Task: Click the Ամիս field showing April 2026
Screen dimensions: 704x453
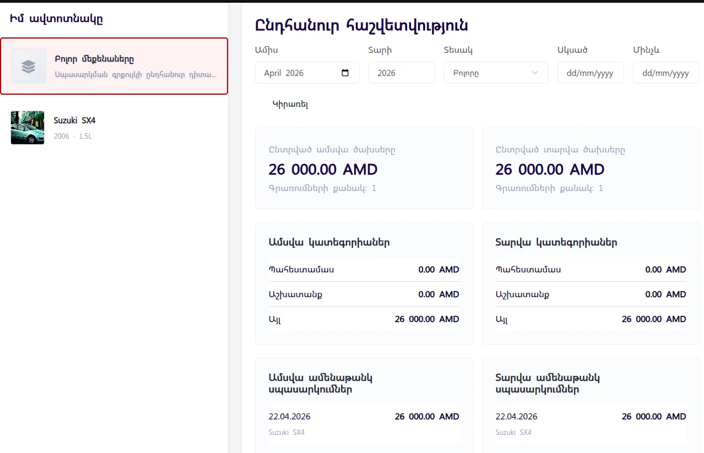Action: [x=307, y=73]
